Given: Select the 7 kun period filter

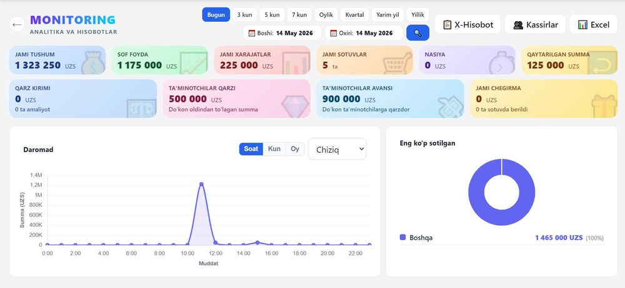Looking at the screenshot, I should pos(299,15).
